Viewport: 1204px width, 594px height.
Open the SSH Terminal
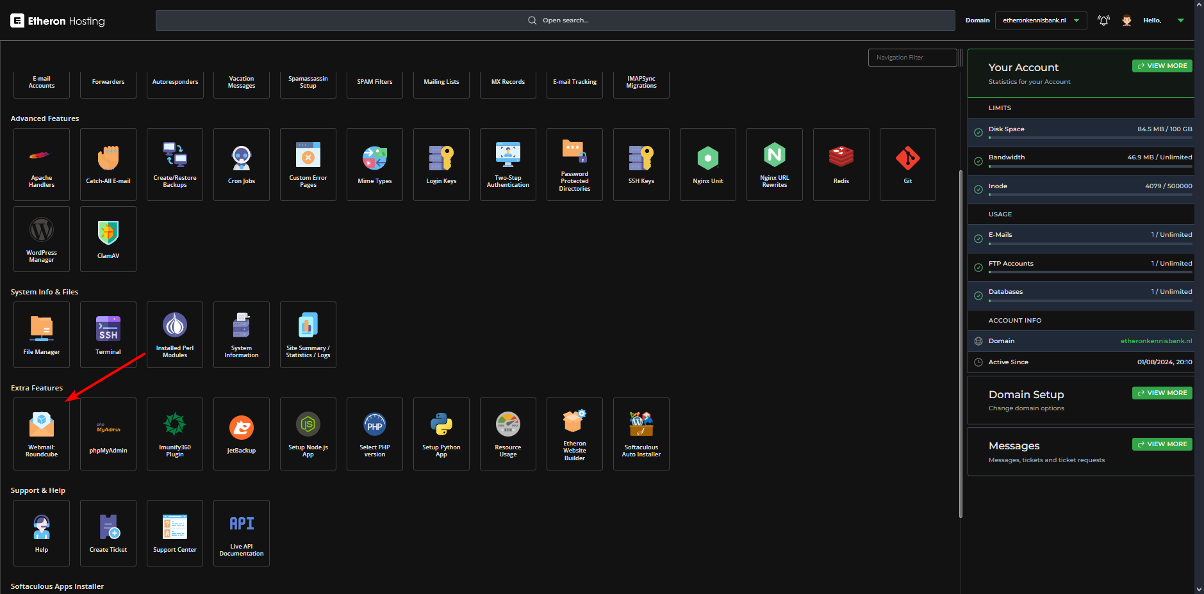[108, 334]
